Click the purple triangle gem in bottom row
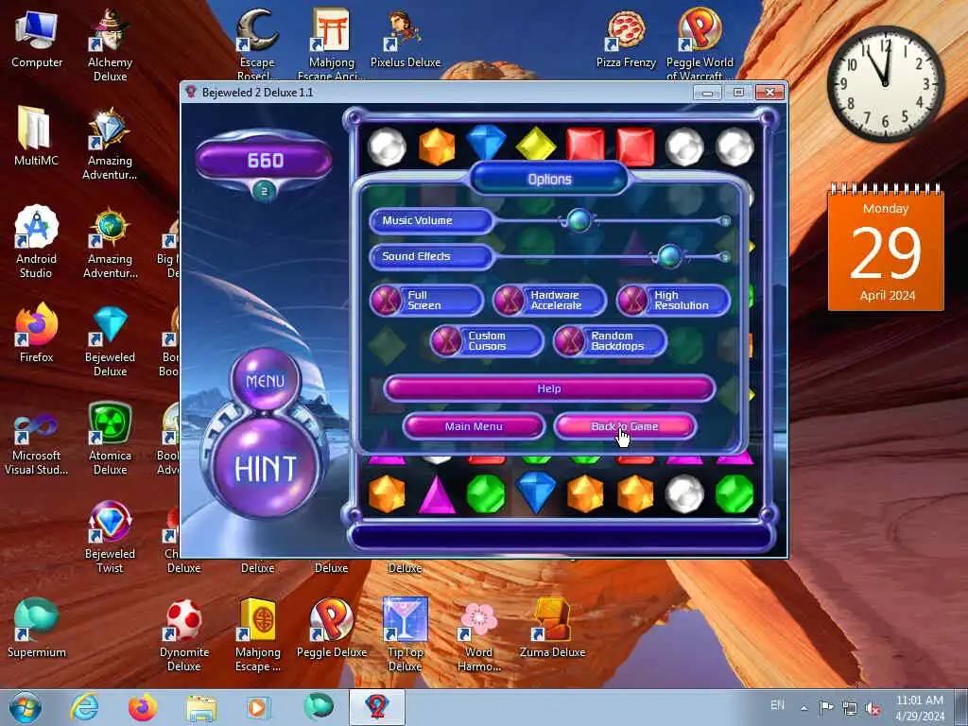 [437, 495]
